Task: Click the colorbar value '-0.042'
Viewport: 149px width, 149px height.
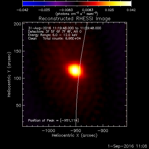Action: pyautogui.click(x=22, y=10)
